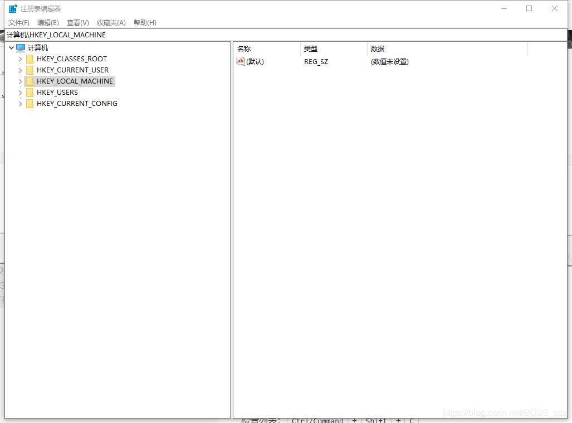Screen dimensions: 572x423
Task: Close the Registry Editor window
Action: click(x=555, y=8)
